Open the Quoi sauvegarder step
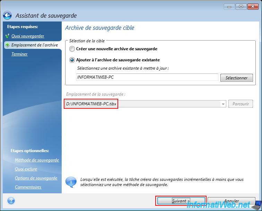Viewport: 262px width, 211px height. [28, 36]
